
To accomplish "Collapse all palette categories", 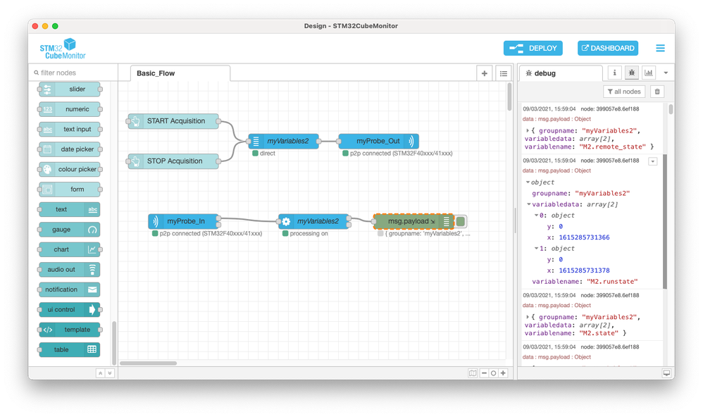I will [x=101, y=373].
